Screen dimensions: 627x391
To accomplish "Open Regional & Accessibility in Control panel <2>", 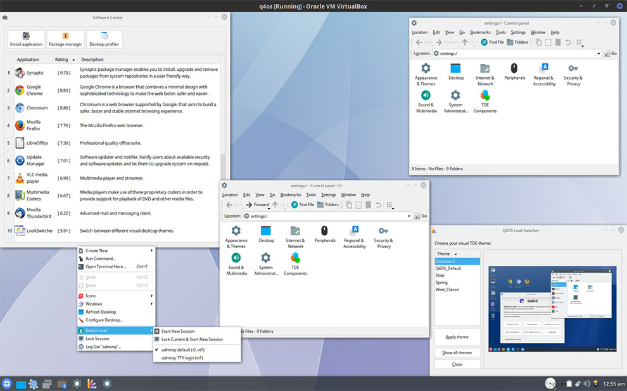I will click(354, 237).
